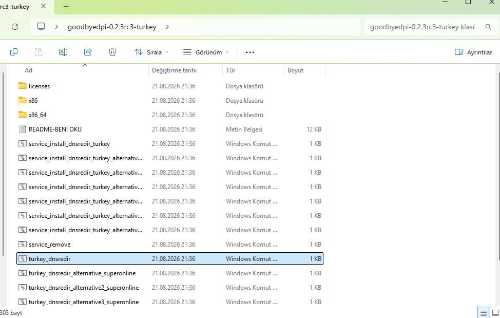
Task: Select the turkey_dnsredir_alternative3_superonline file icon
Action: (22, 302)
